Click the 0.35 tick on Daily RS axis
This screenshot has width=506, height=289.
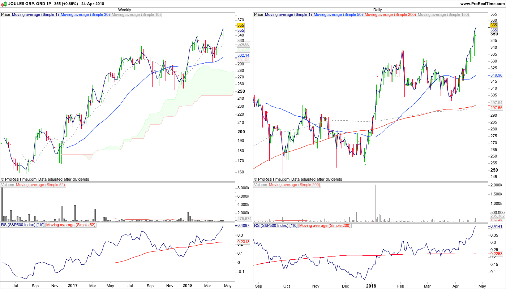pyautogui.click(x=494, y=235)
